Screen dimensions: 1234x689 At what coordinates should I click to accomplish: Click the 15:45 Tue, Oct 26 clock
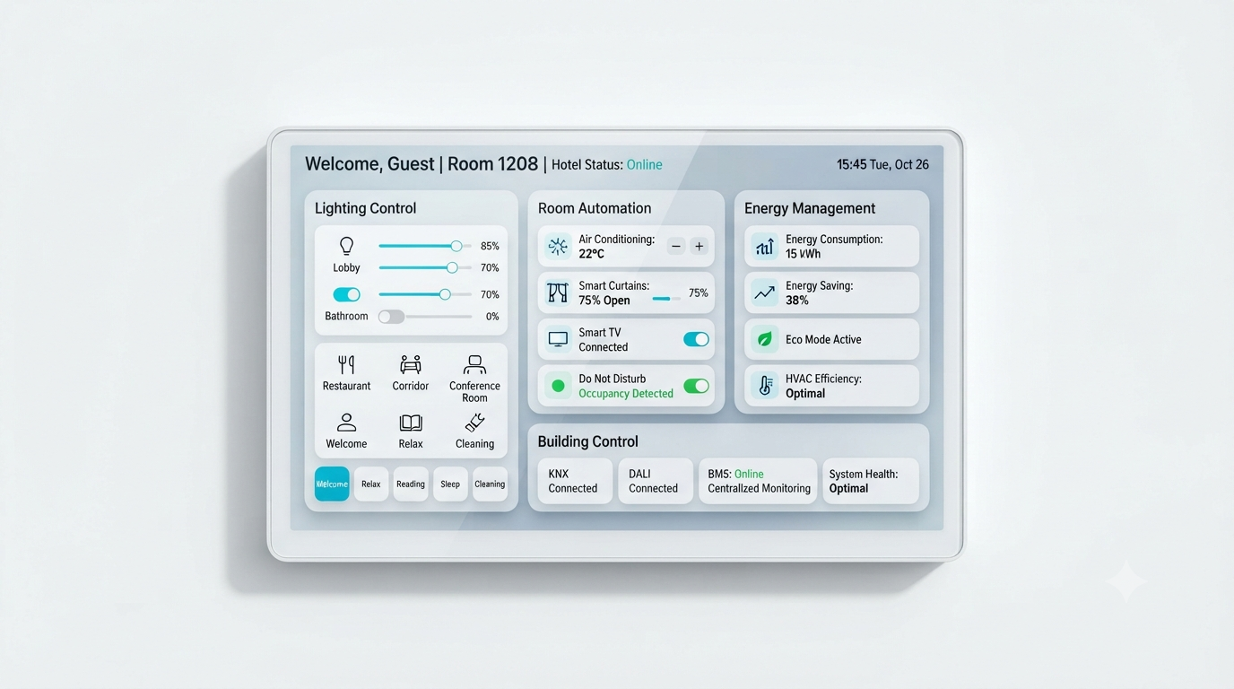(x=882, y=164)
